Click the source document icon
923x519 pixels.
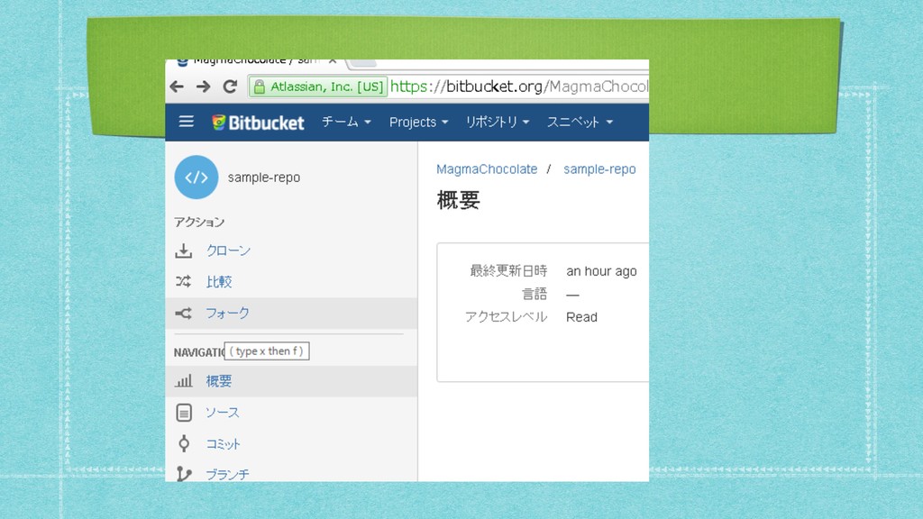(x=184, y=413)
